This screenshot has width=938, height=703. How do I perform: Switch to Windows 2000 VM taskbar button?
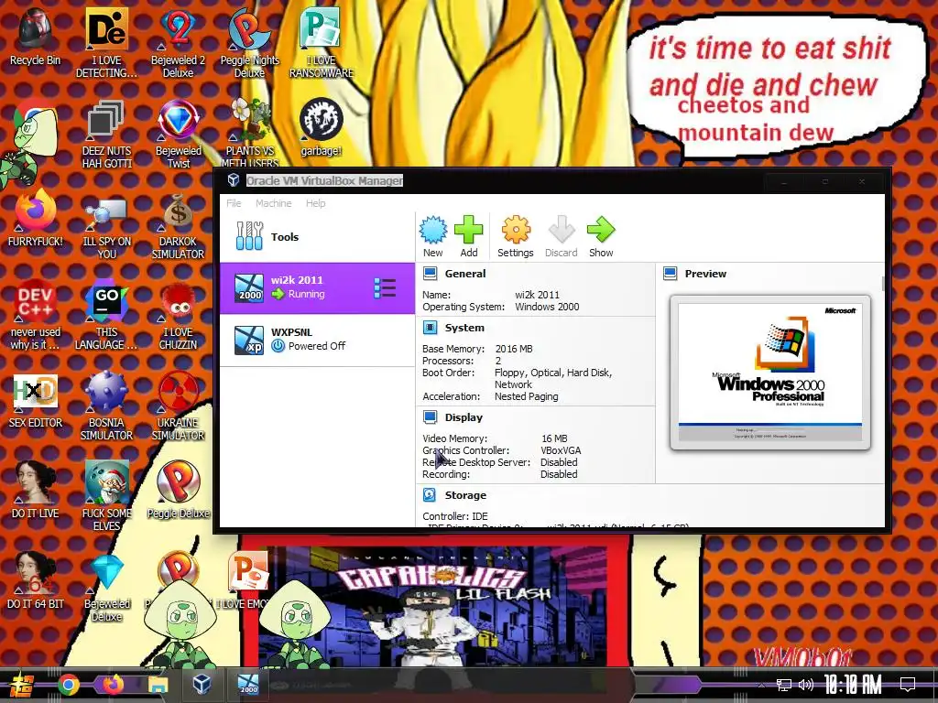(x=248, y=685)
